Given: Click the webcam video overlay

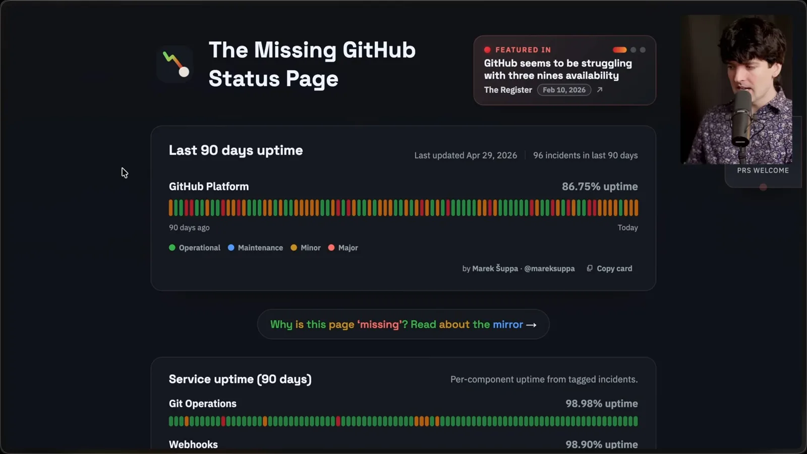Looking at the screenshot, I should coord(736,89).
